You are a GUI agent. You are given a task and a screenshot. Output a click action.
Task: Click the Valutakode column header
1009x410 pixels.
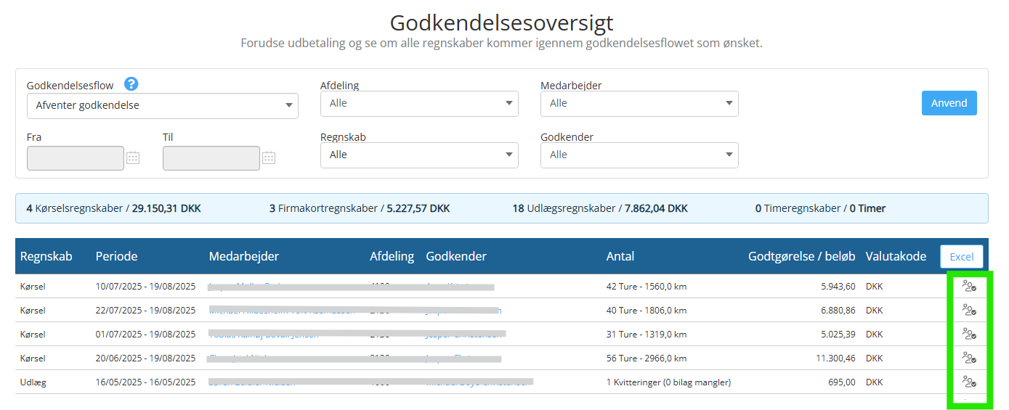coord(896,256)
